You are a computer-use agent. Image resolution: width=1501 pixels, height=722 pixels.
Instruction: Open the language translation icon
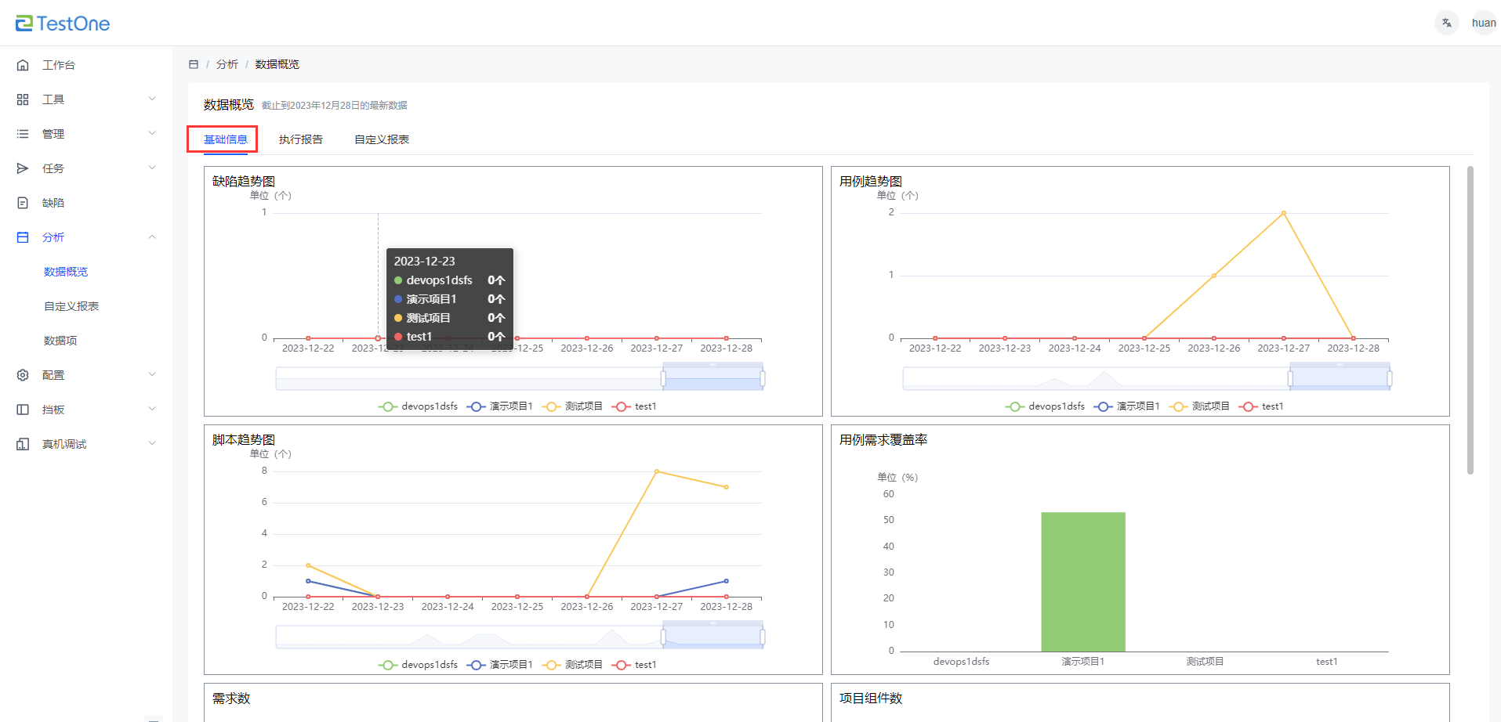(1446, 23)
